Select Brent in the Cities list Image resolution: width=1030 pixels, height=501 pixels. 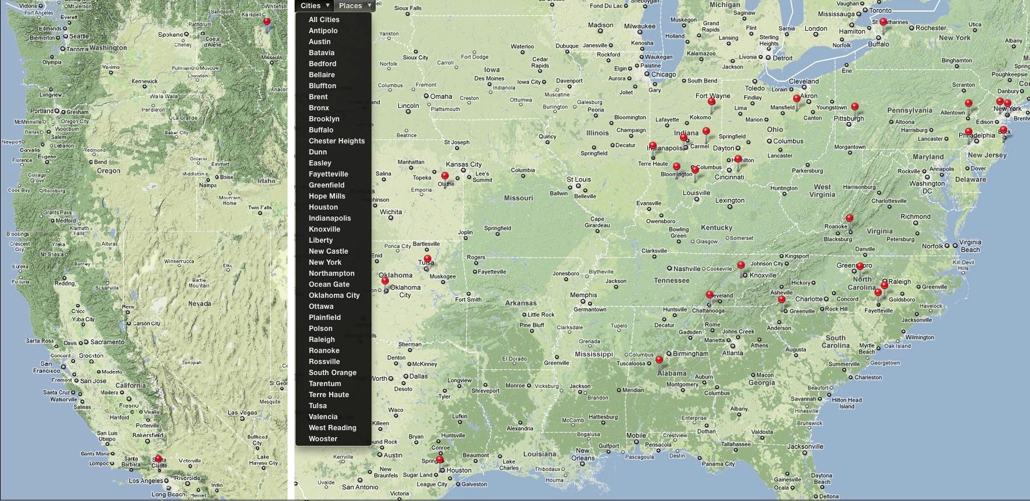[318, 97]
